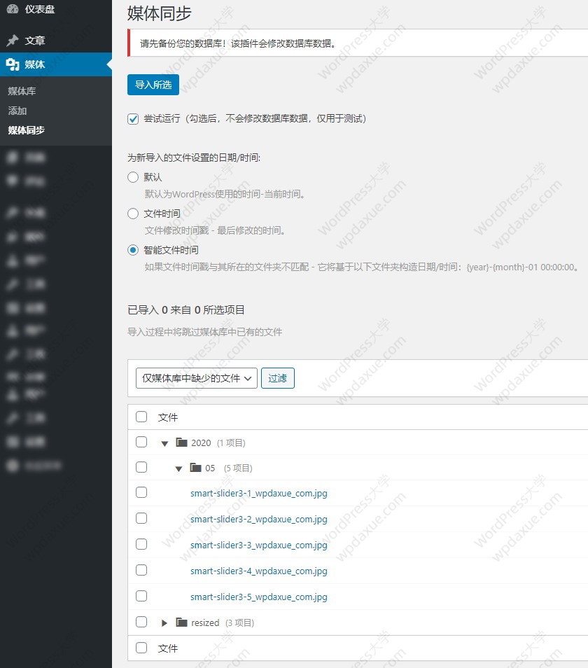This screenshot has height=668, width=588.
Task: Open the 仅媒体库中缺少的文件 filter dropdown
Action: pyautogui.click(x=197, y=378)
